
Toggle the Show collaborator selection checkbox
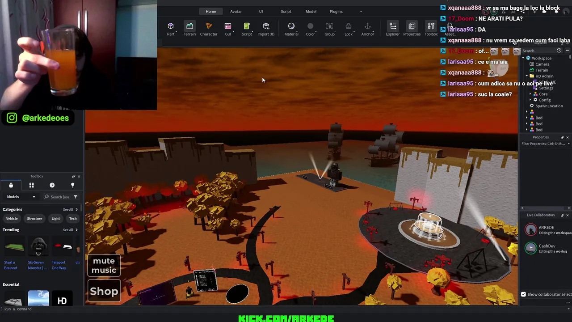point(523,294)
